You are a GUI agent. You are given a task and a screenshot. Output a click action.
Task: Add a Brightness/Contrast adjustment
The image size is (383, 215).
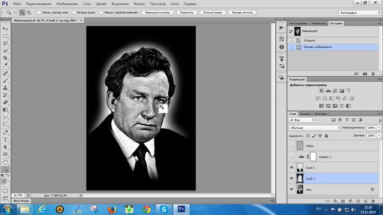(321, 91)
